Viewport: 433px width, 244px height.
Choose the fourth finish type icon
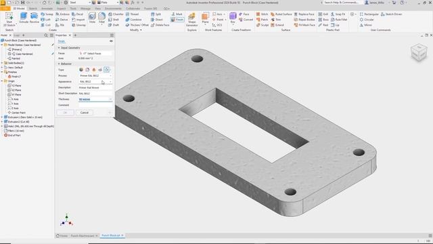click(x=100, y=70)
